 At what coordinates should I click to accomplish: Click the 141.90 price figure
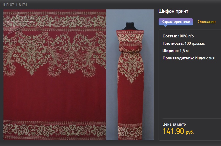[174, 131]
